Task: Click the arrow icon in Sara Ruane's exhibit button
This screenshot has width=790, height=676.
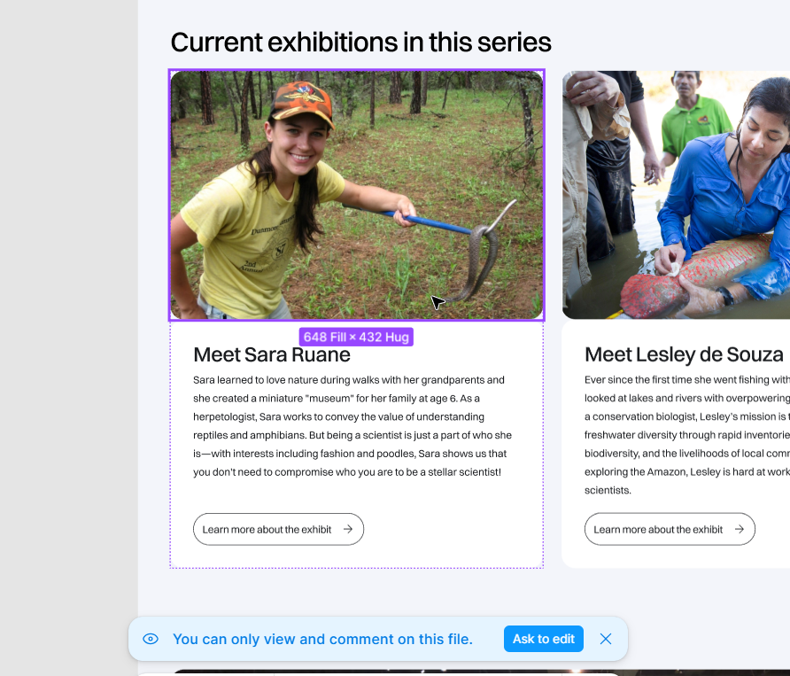Action: point(348,529)
